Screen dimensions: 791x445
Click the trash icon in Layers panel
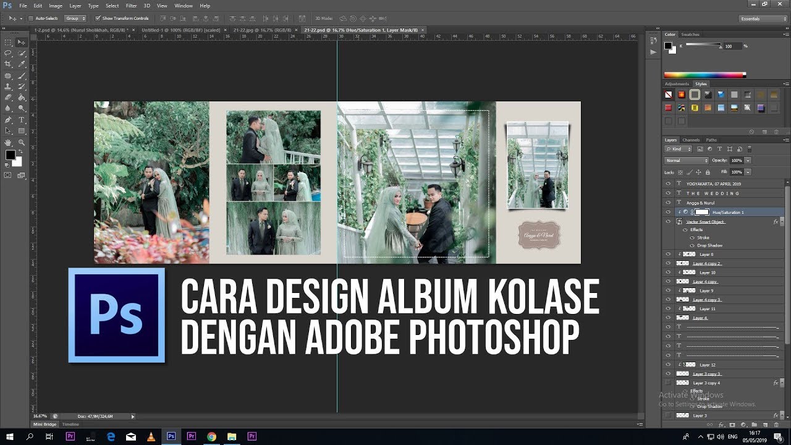(x=775, y=425)
